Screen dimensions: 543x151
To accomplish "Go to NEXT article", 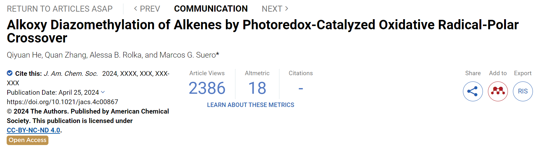I will 275,9.
